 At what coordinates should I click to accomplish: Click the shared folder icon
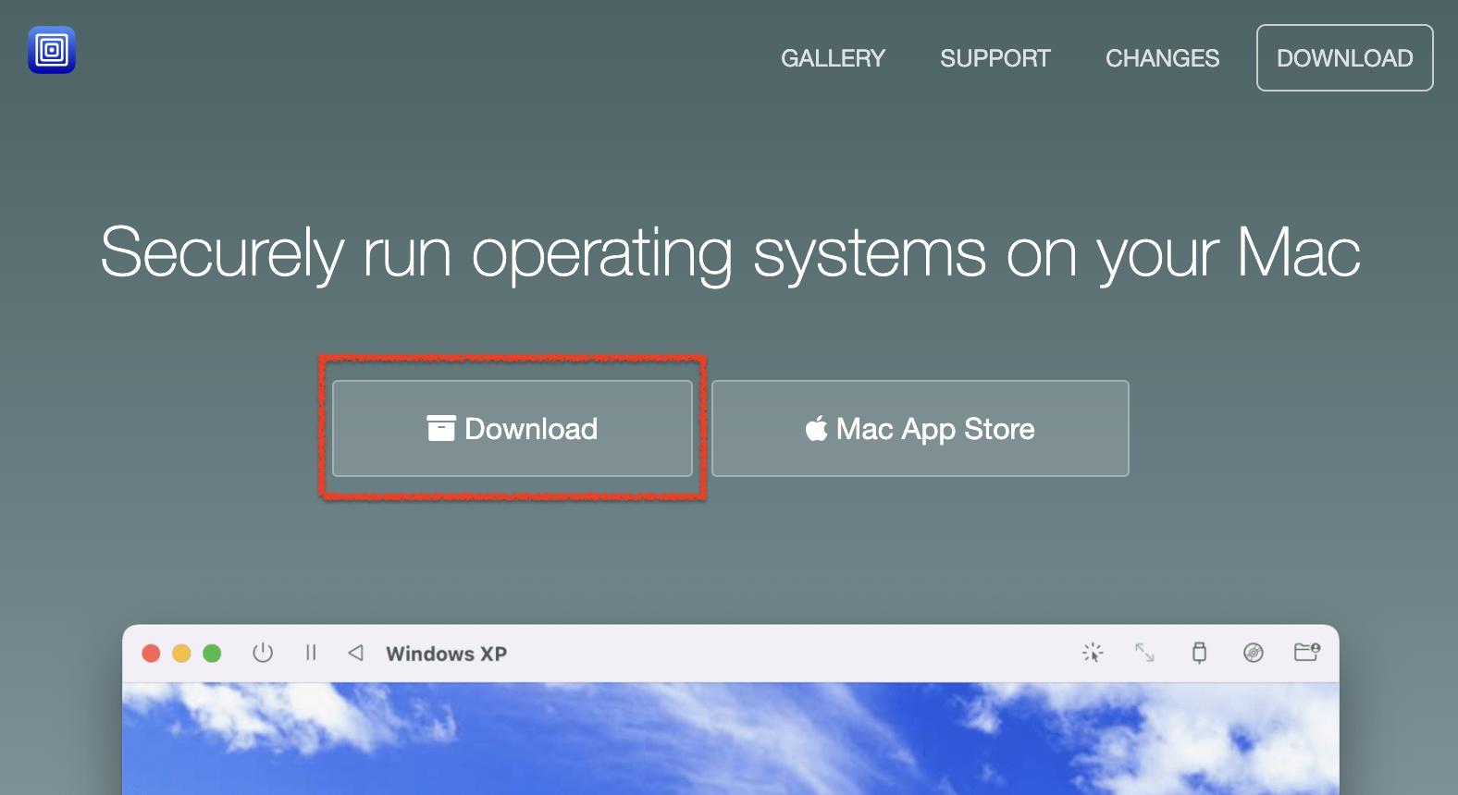click(1306, 653)
